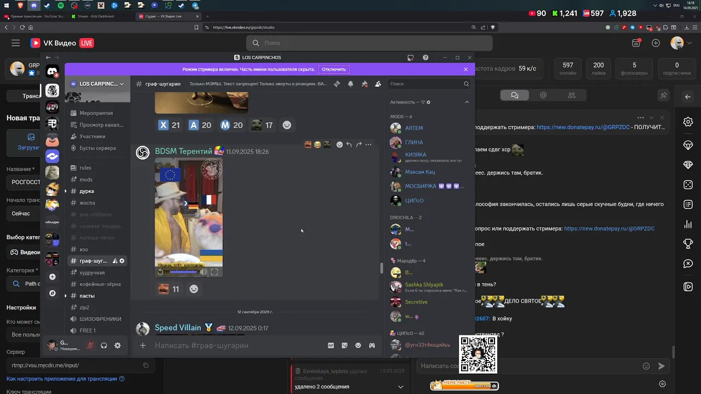Viewport: 701px width, 394px height.
Task: Open emoji picker in Discord message box
Action: pyautogui.click(x=358, y=345)
